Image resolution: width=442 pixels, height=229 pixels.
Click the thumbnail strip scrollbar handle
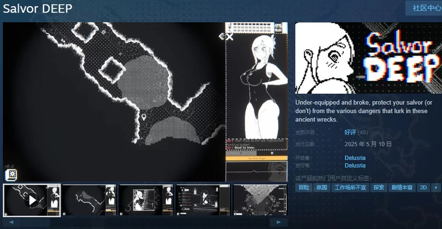click(x=35, y=222)
